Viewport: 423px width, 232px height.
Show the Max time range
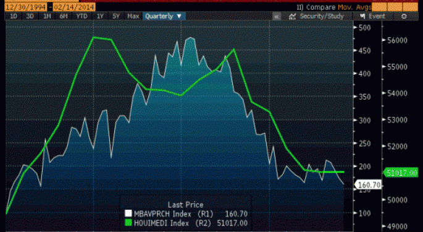tap(133, 16)
